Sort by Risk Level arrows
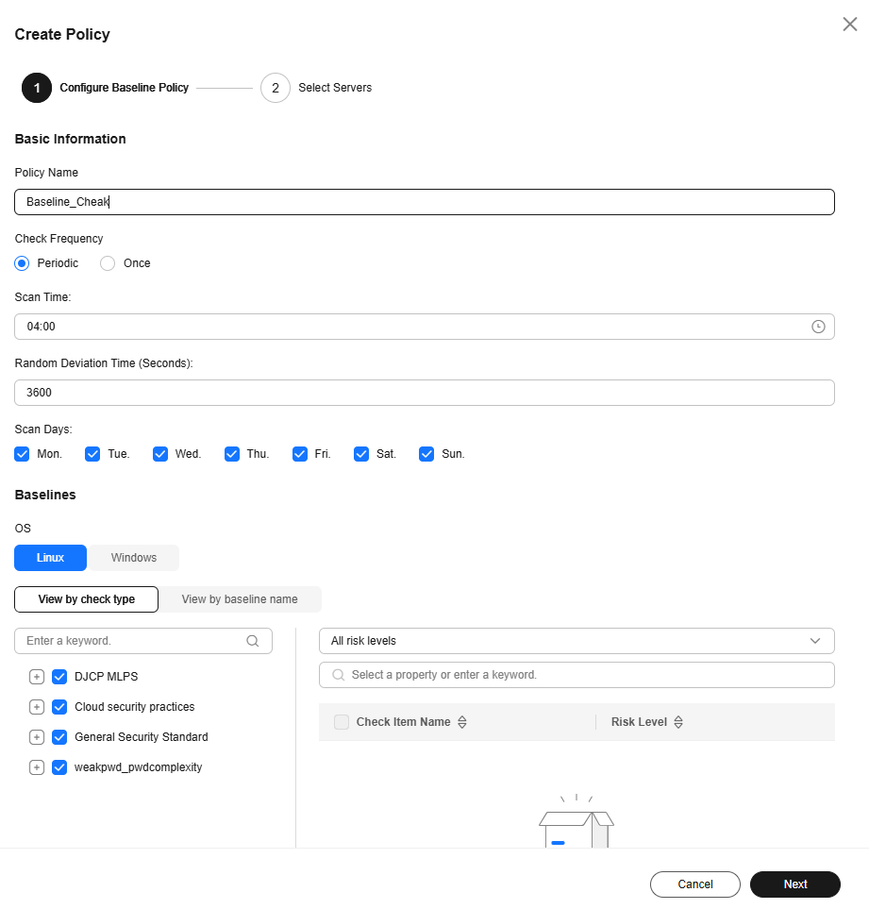869x909 pixels. [x=678, y=722]
